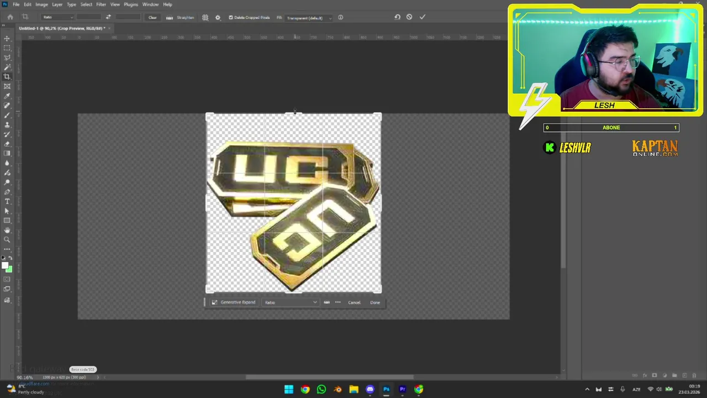
Task: Open the Plugins menu
Action: 131,4
